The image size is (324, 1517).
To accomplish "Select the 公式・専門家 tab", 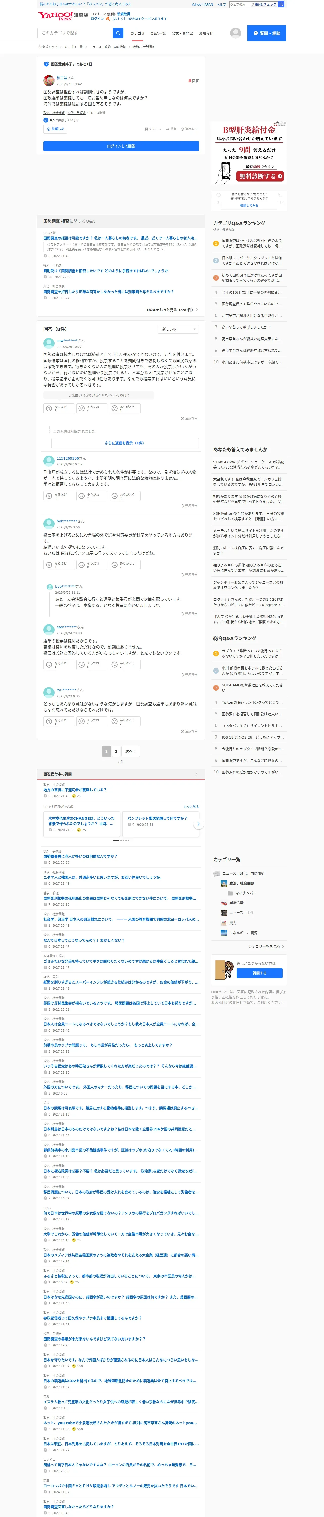I will [x=182, y=34].
